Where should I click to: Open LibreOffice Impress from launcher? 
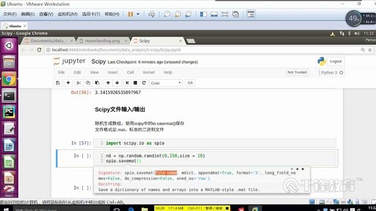coord(9,178)
